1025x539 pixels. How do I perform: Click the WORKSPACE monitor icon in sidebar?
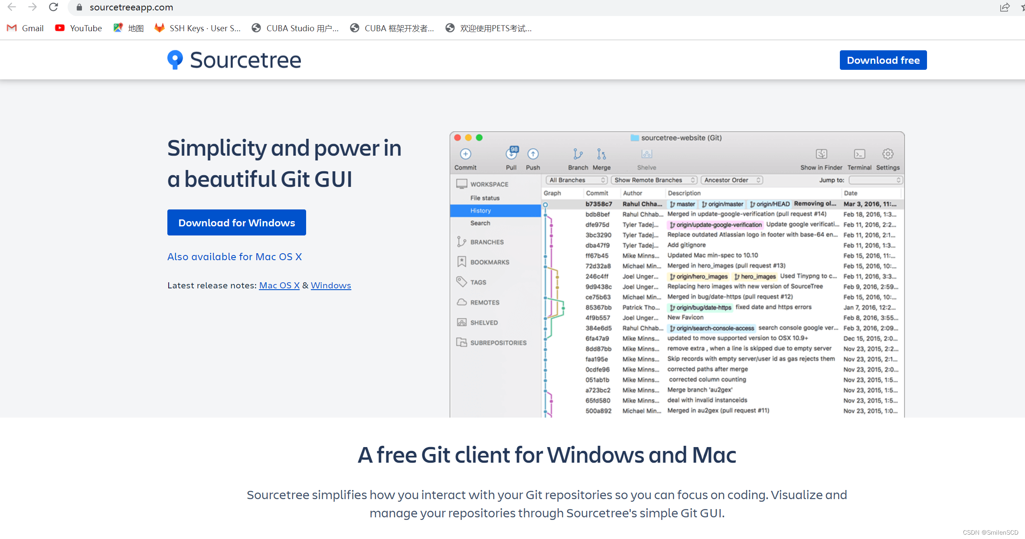461,184
